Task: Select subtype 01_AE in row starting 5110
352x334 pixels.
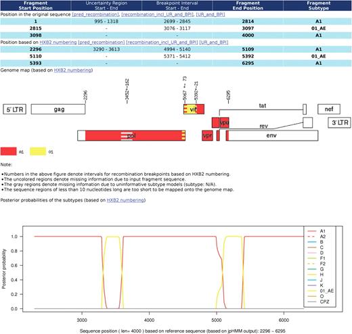Action: 318,56
